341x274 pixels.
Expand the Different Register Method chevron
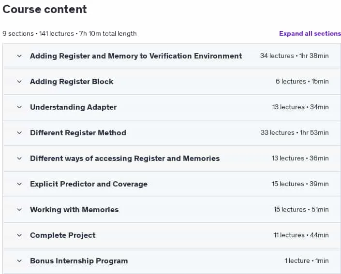click(19, 133)
